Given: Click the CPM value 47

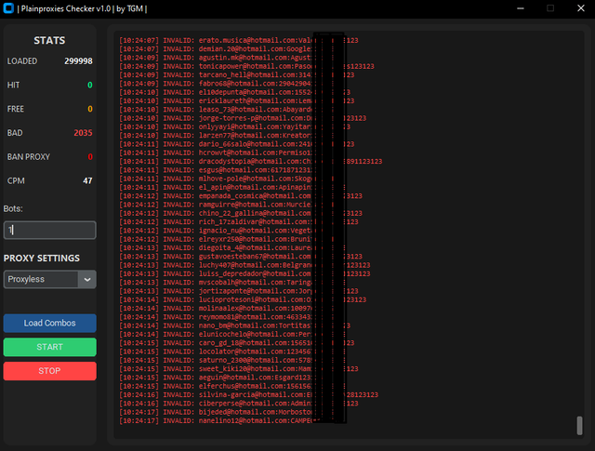Looking at the screenshot, I should click(x=87, y=180).
